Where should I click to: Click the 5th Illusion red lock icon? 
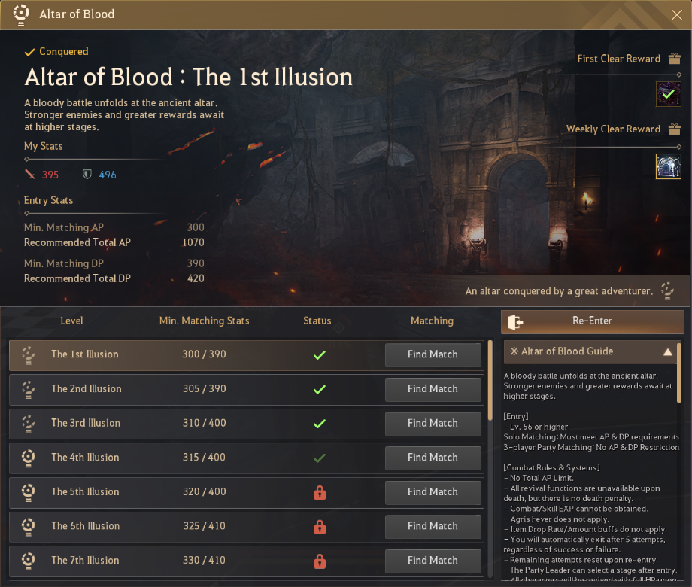[319, 492]
